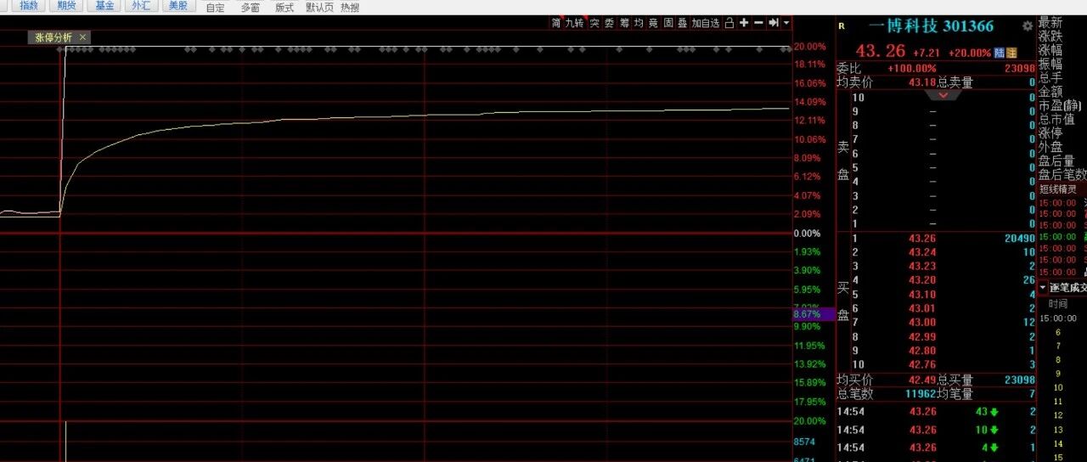Screen dimensions: 1087x462
Task: Open the chart toolbar dropdown arrow
Action: click(786, 23)
